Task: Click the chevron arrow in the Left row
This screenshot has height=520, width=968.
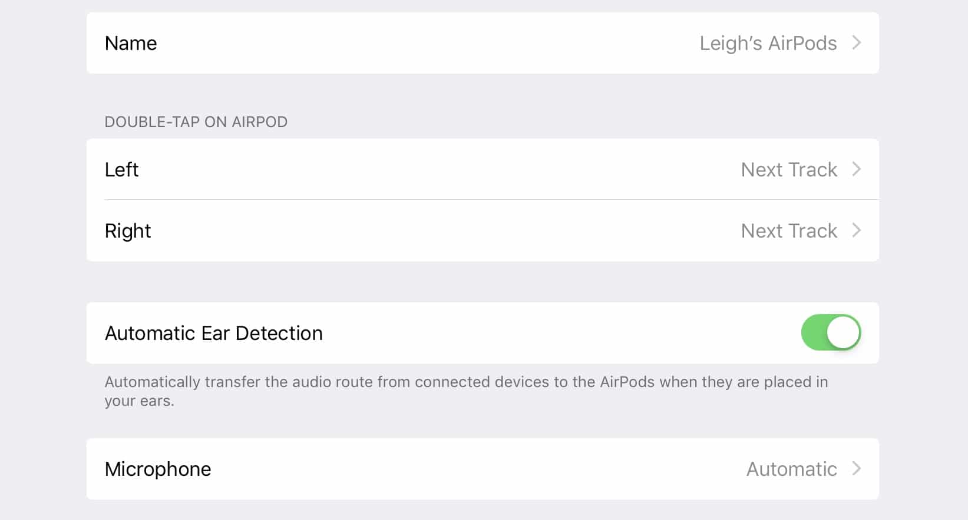Action: (857, 169)
